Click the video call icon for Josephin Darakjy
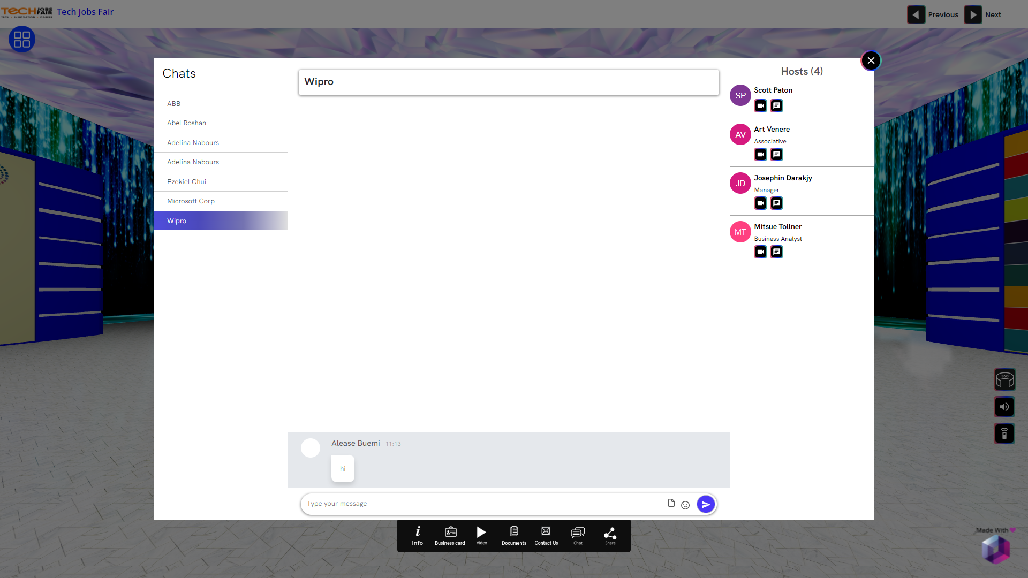 point(760,203)
